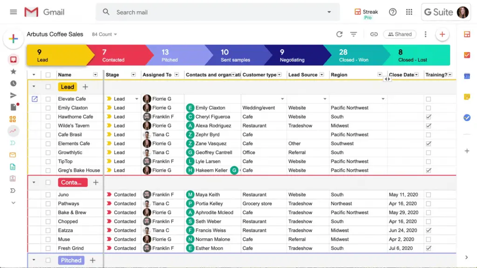
Task: Select the Lead group checkbox
Action: click(x=48, y=87)
